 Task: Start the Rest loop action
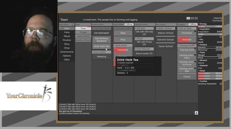pyautogui.click(x=123, y=33)
